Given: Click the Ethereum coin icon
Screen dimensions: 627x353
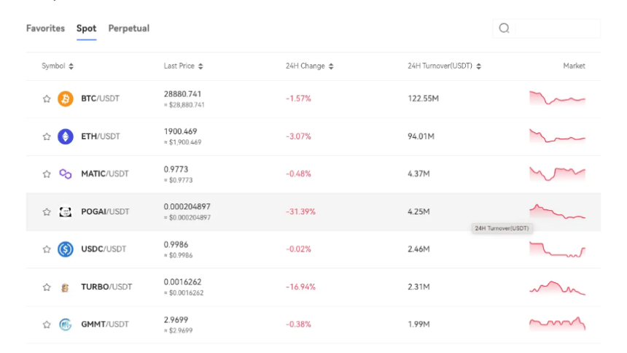Looking at the screenshot, I should (66, 136).
